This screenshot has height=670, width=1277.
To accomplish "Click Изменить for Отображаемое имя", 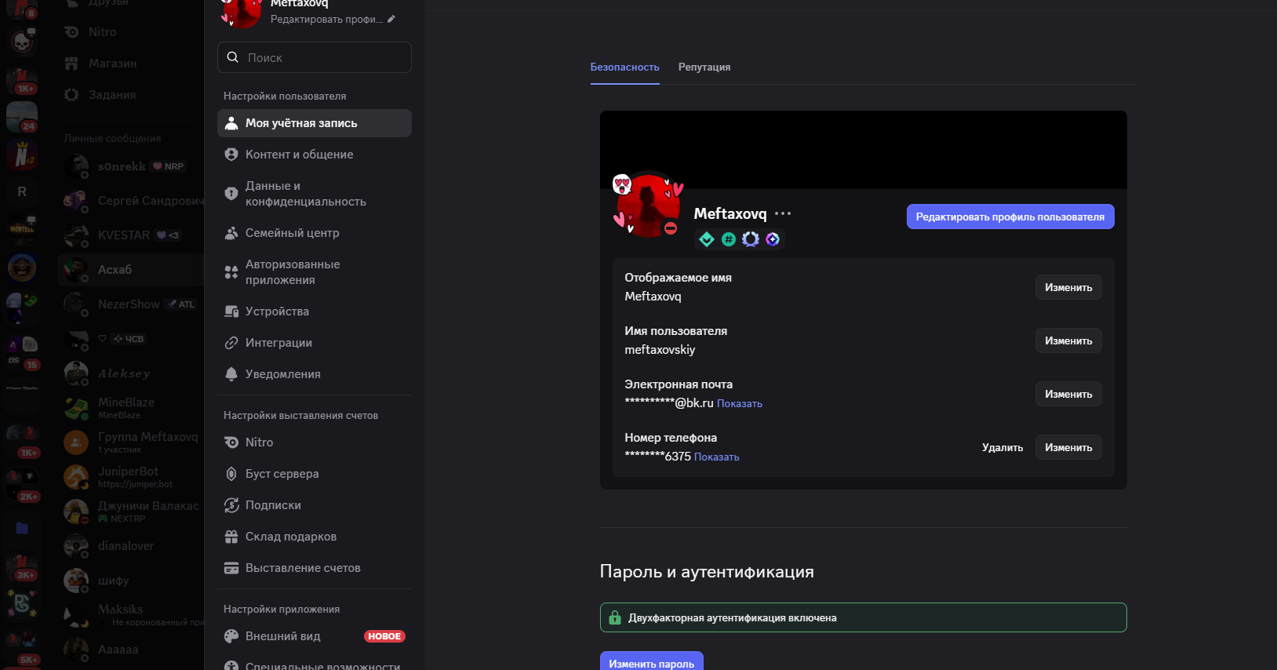I will coord(1068,287).
